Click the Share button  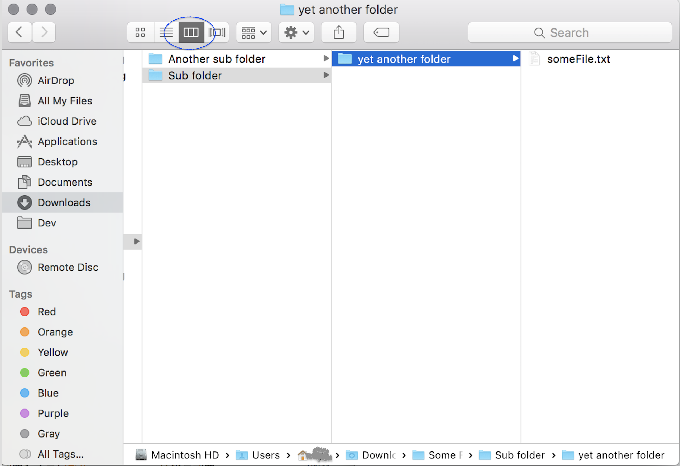pos(339,32)
